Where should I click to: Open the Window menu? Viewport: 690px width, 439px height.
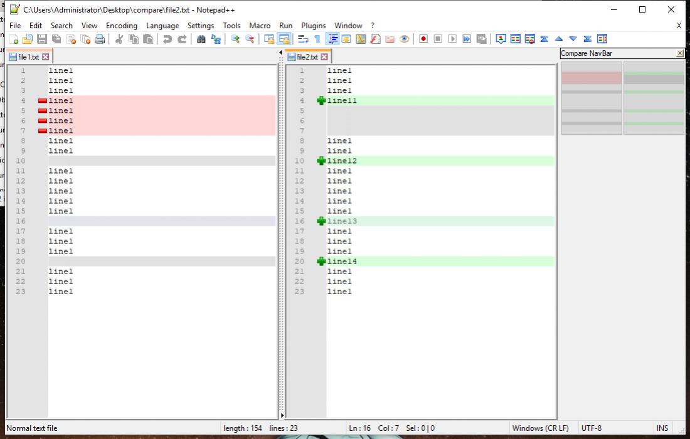click(x=348, y=26)
